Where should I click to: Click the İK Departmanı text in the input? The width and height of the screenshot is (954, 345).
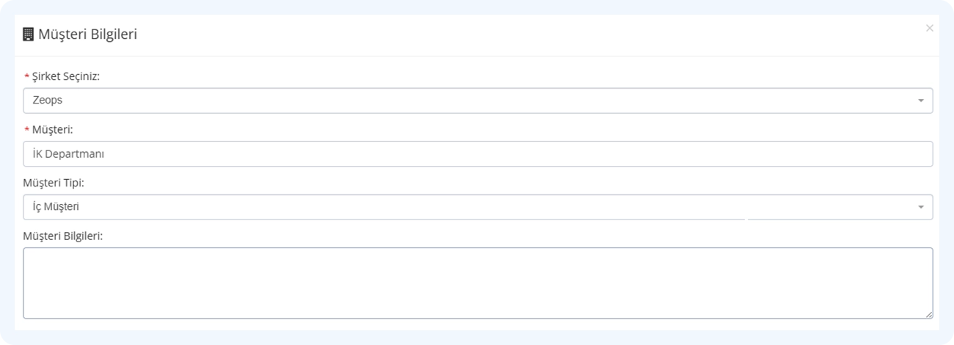click(x=68, y=154)
